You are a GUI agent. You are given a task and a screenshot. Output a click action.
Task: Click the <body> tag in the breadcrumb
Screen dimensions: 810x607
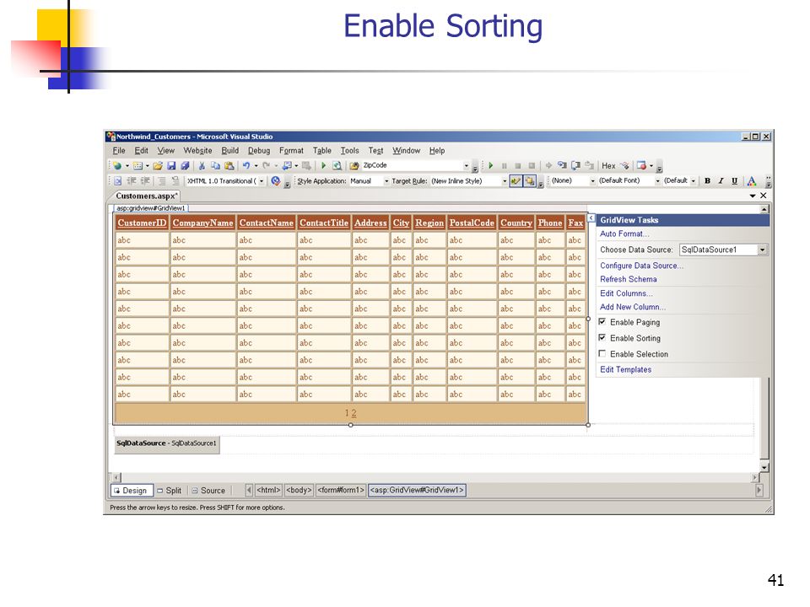click(x=299, y=490)
